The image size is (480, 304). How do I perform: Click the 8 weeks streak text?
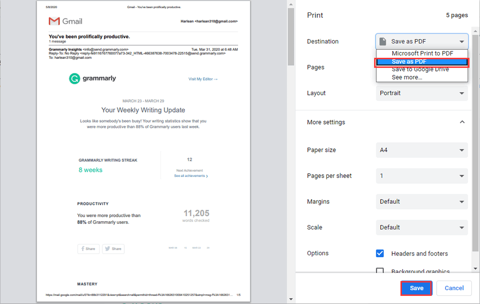click(x=91, y=170)
